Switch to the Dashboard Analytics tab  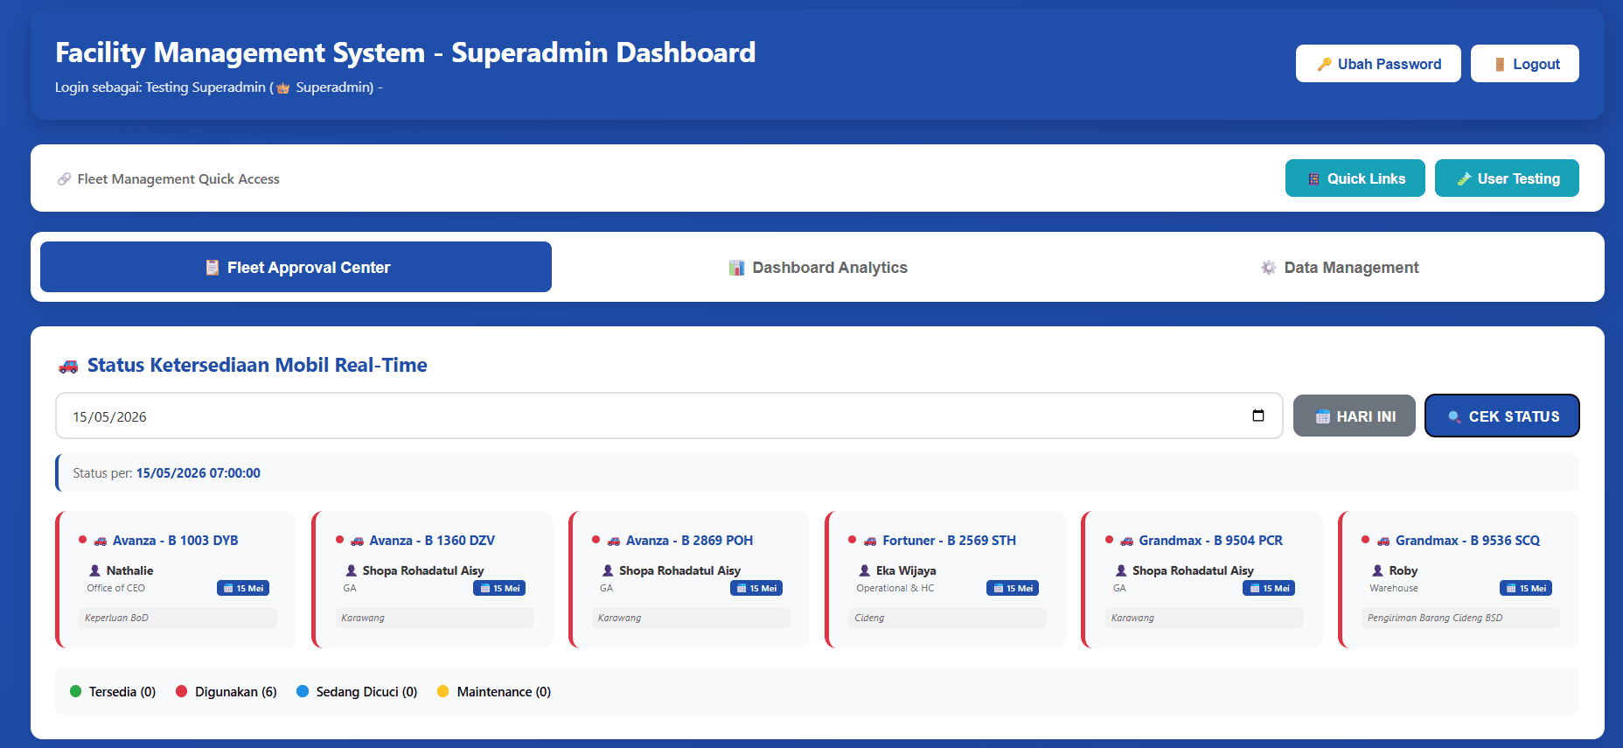click(818, 268)
